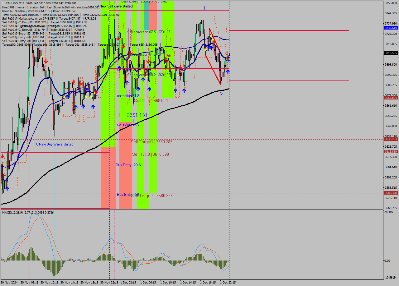This screenshot has height=286, width=399.
Task: Select the 'Sell Target1 | 3630.283' label
Action: click(151, 142)
